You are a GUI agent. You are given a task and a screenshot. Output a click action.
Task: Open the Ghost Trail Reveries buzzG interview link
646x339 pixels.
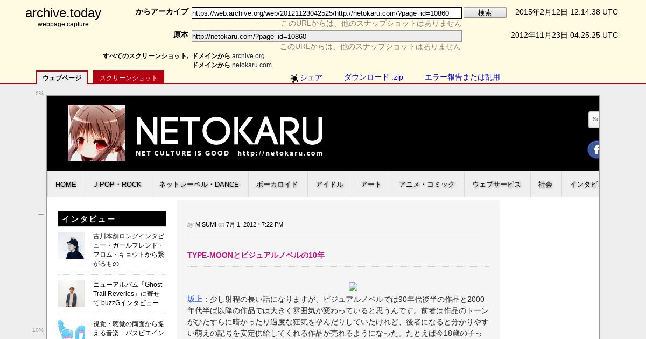click(128, 294)
